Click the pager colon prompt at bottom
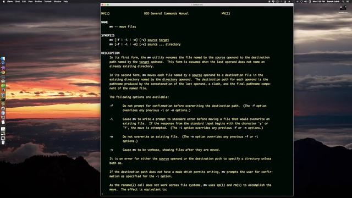Screen dimensions: 352x198 (x=102, y=194)
